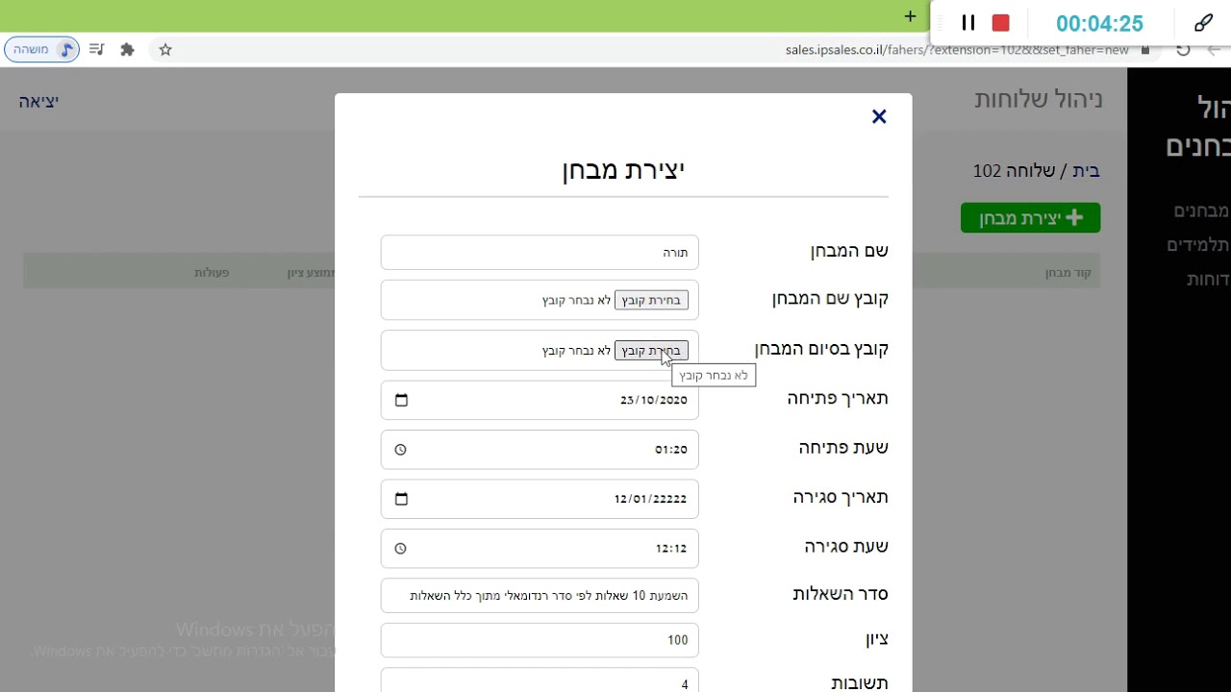Click the opening date value 23/10/2020
Screen dimensions: 1231x692
tap(654, 400)
